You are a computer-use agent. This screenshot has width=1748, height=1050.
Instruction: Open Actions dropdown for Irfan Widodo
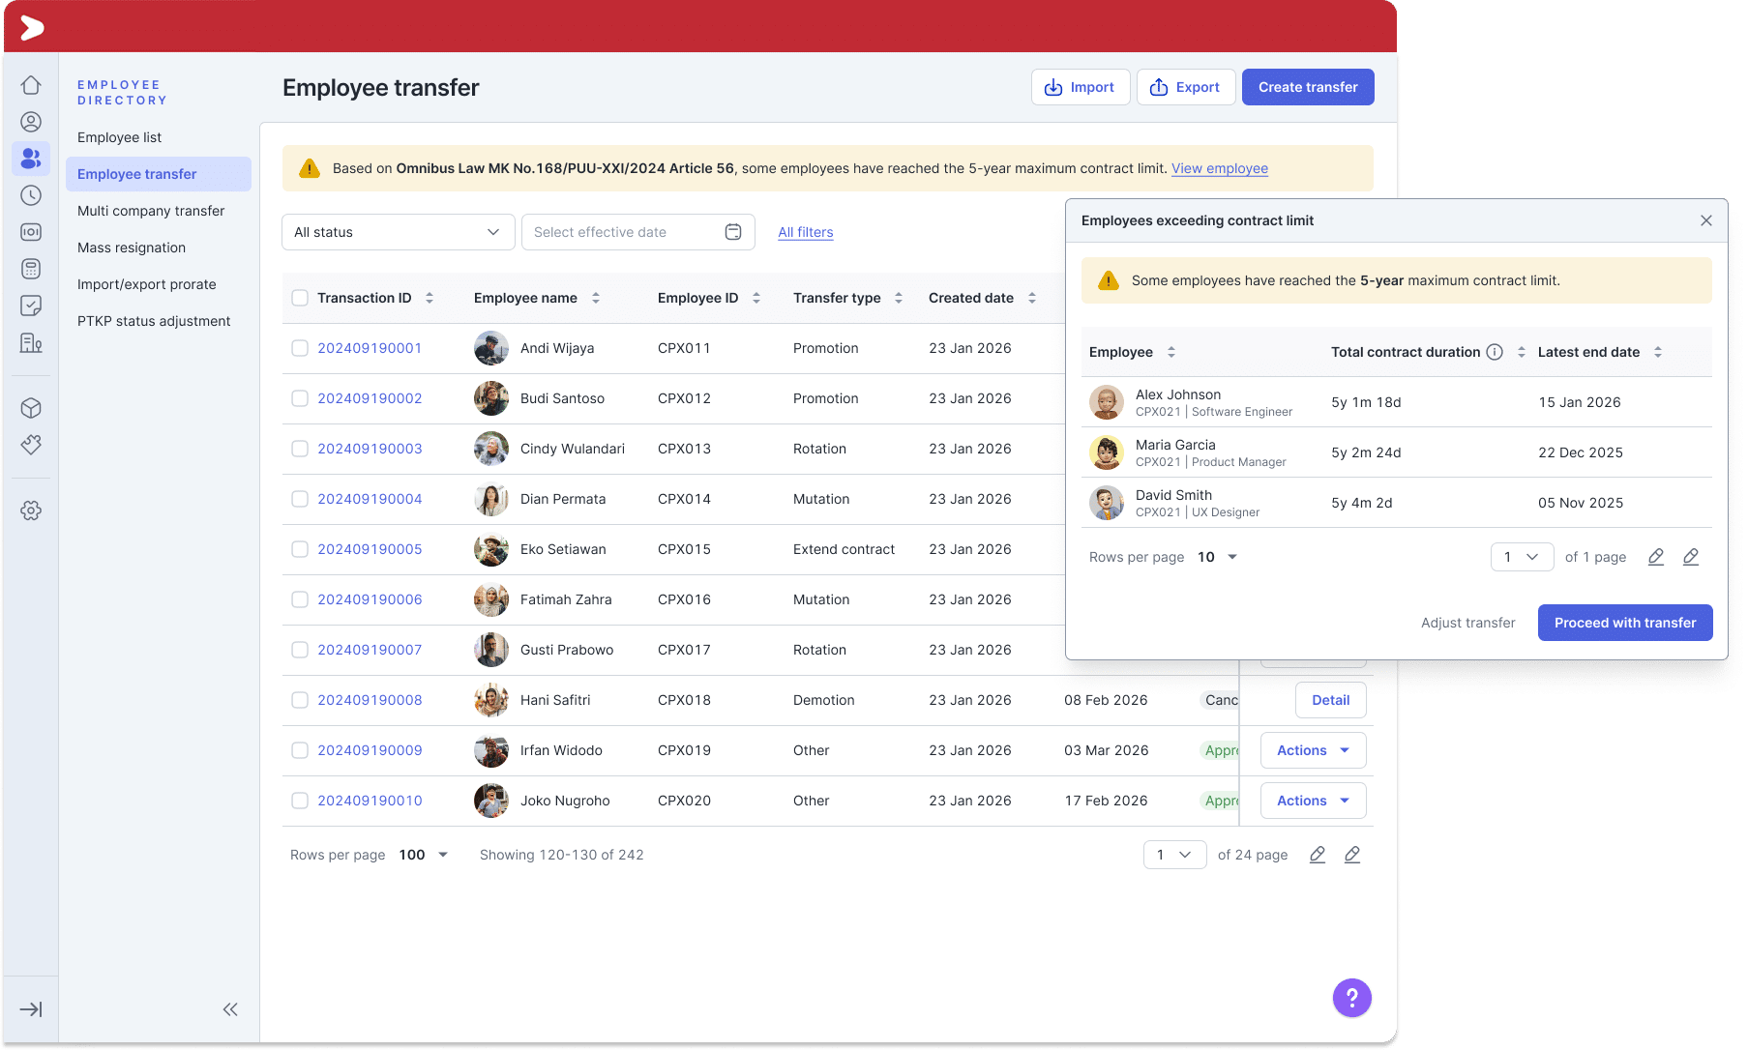pyautogui.click(x=1313, y=750)
